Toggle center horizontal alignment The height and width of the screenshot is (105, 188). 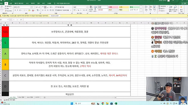click(x=45, y=10)
